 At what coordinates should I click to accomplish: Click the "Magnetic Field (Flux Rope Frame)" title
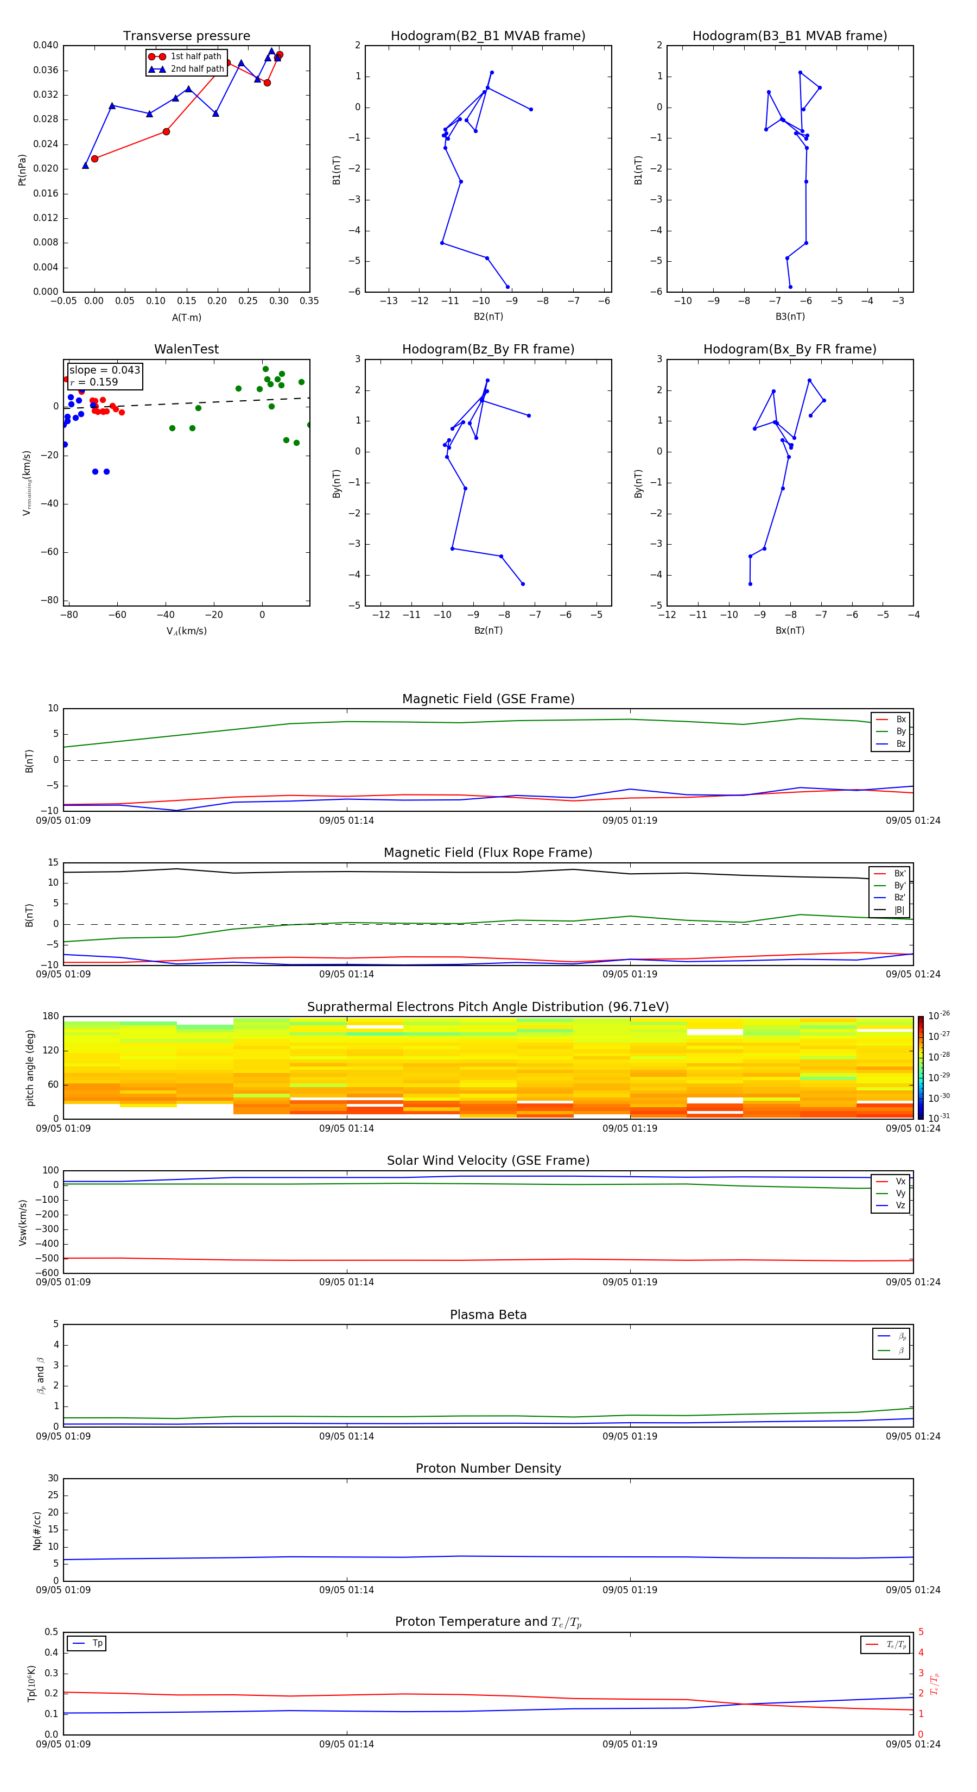coord(488,853)
